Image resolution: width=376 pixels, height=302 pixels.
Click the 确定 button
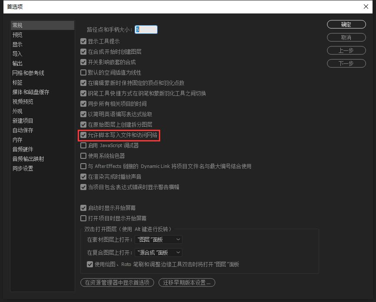pos(346,24)
